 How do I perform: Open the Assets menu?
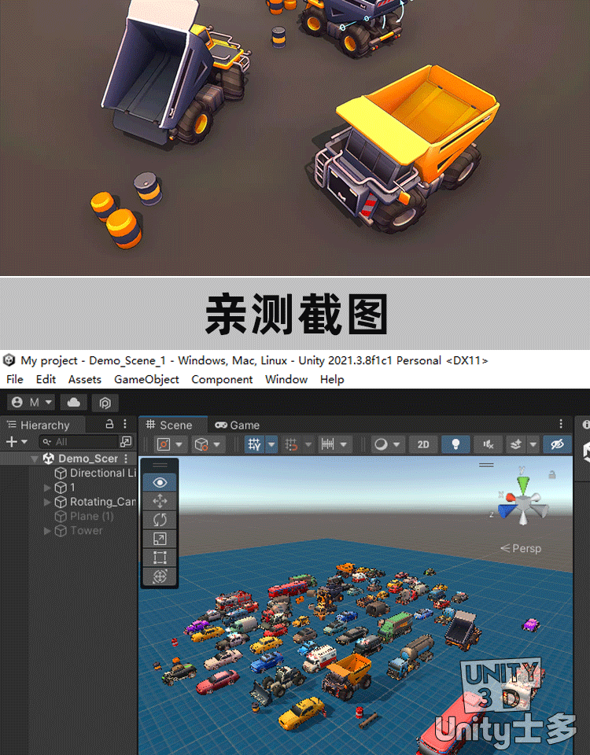(x=85, y=379)
